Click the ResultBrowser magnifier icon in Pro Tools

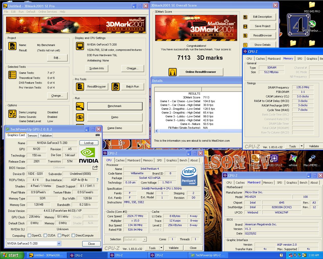(80, 87)
